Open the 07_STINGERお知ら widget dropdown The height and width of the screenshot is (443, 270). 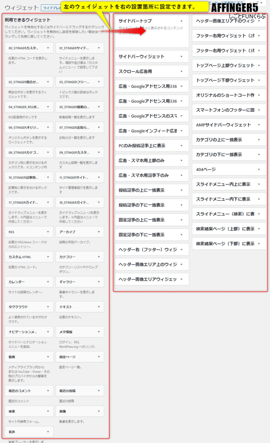tap(99, 128)
